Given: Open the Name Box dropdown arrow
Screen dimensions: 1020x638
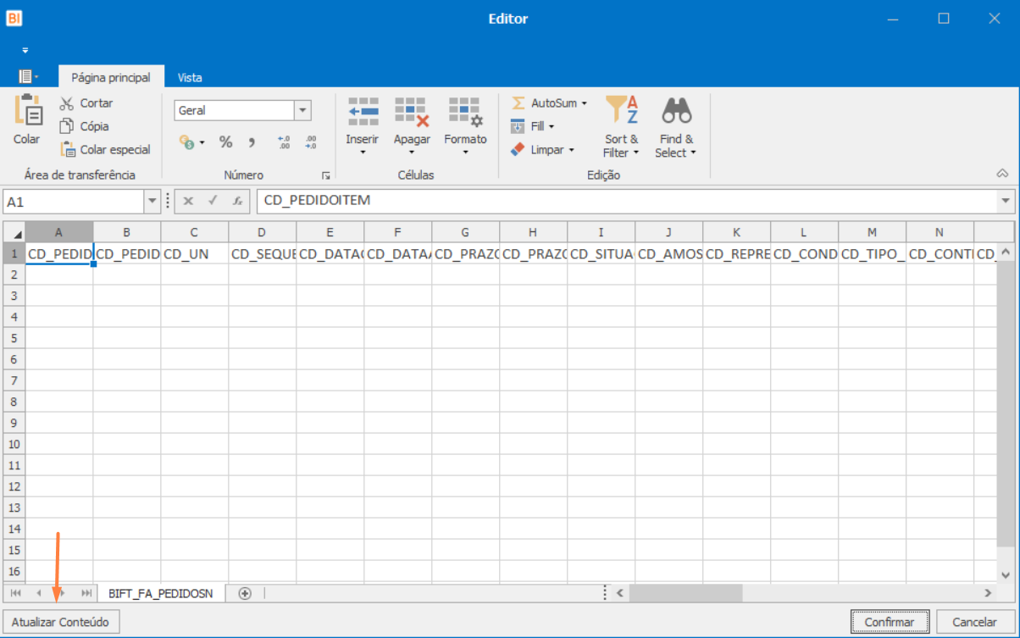Looking at the screenshot, I should pos(152,202).
